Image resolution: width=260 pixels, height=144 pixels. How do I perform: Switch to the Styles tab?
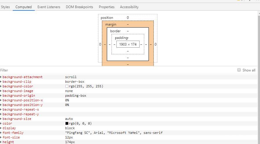point(5,7)
